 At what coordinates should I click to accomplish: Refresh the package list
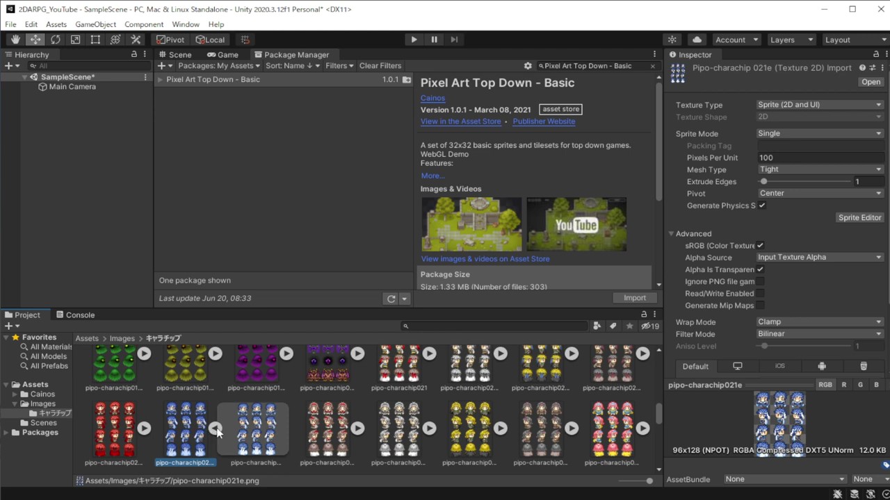[x=391, y=299]
